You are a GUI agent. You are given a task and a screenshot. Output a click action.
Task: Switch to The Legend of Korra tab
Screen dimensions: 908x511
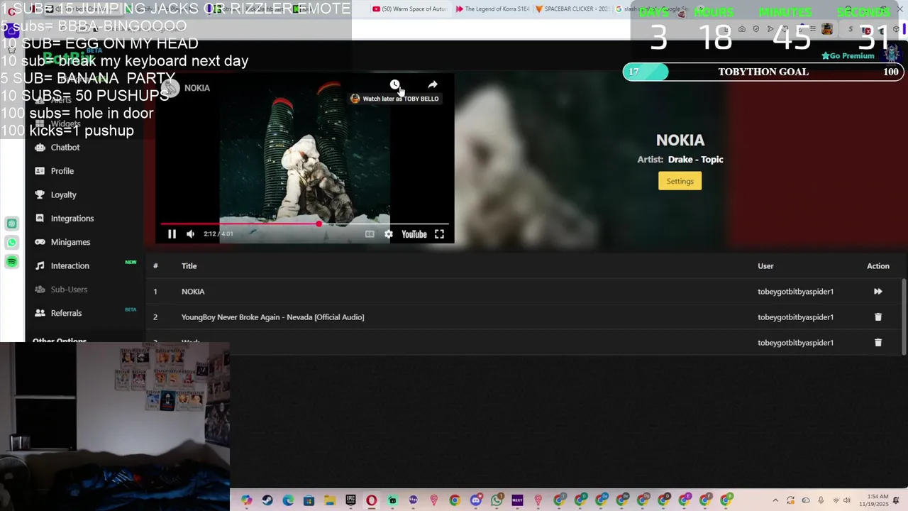[493, 9]
